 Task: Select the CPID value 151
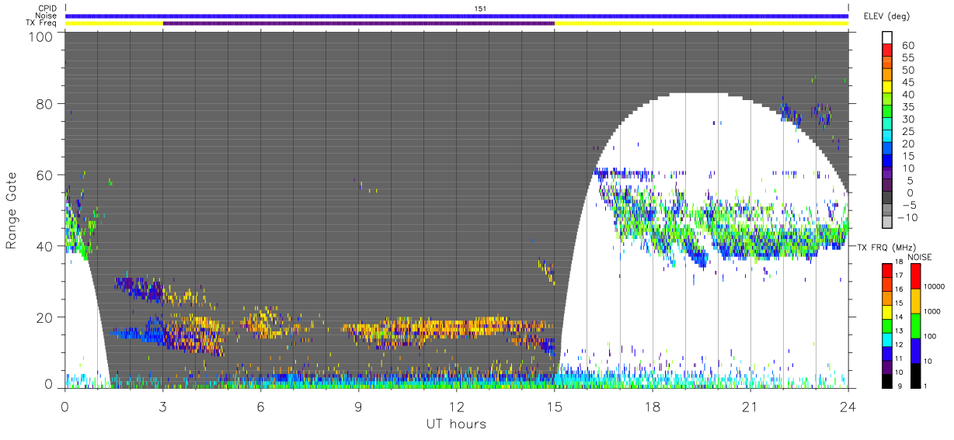[x=479, y=9]
